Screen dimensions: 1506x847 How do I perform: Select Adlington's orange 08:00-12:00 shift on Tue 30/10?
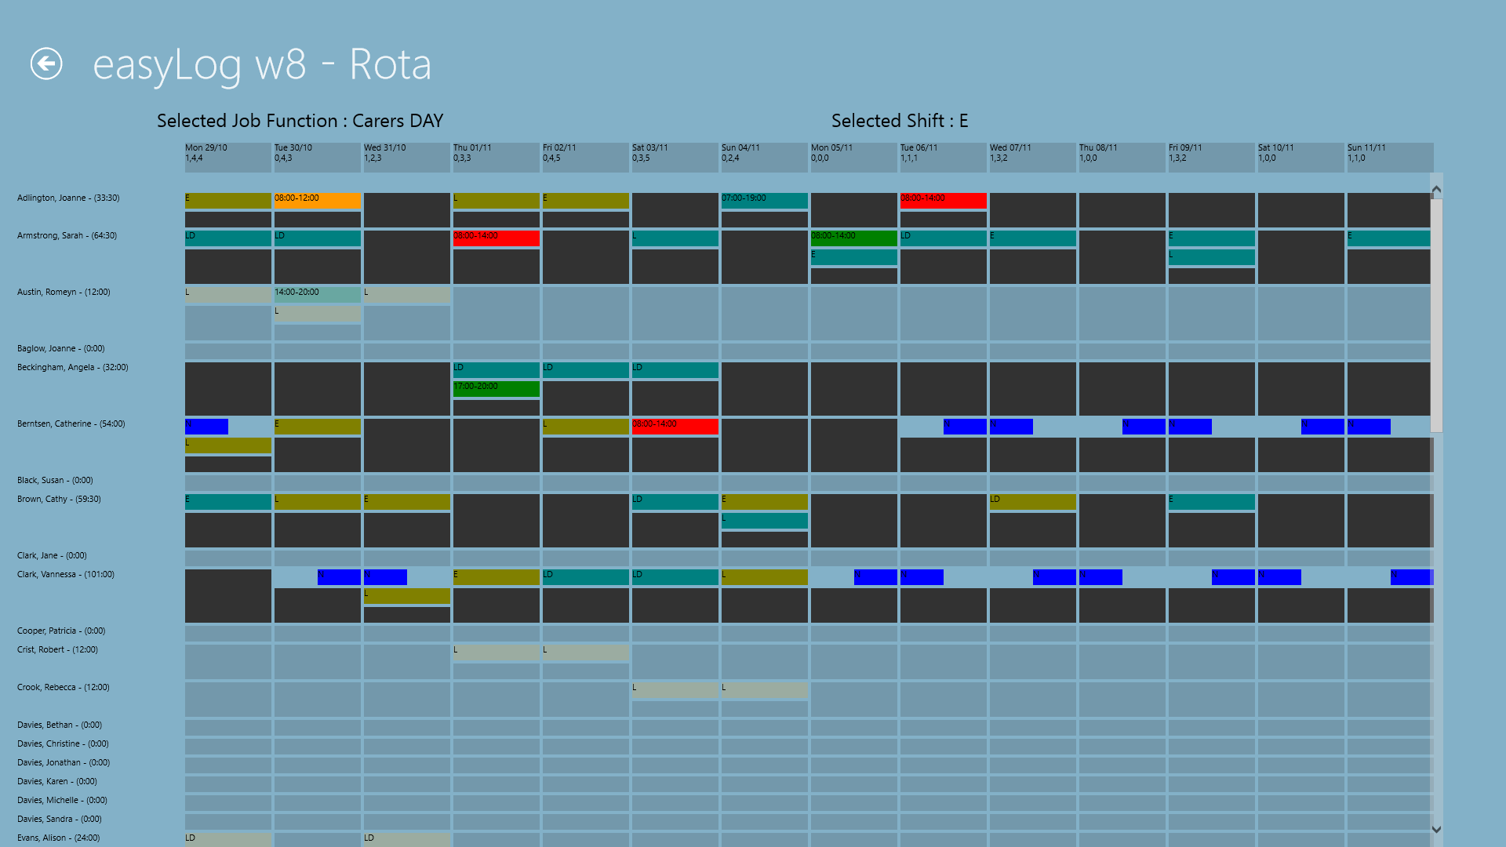317,200
